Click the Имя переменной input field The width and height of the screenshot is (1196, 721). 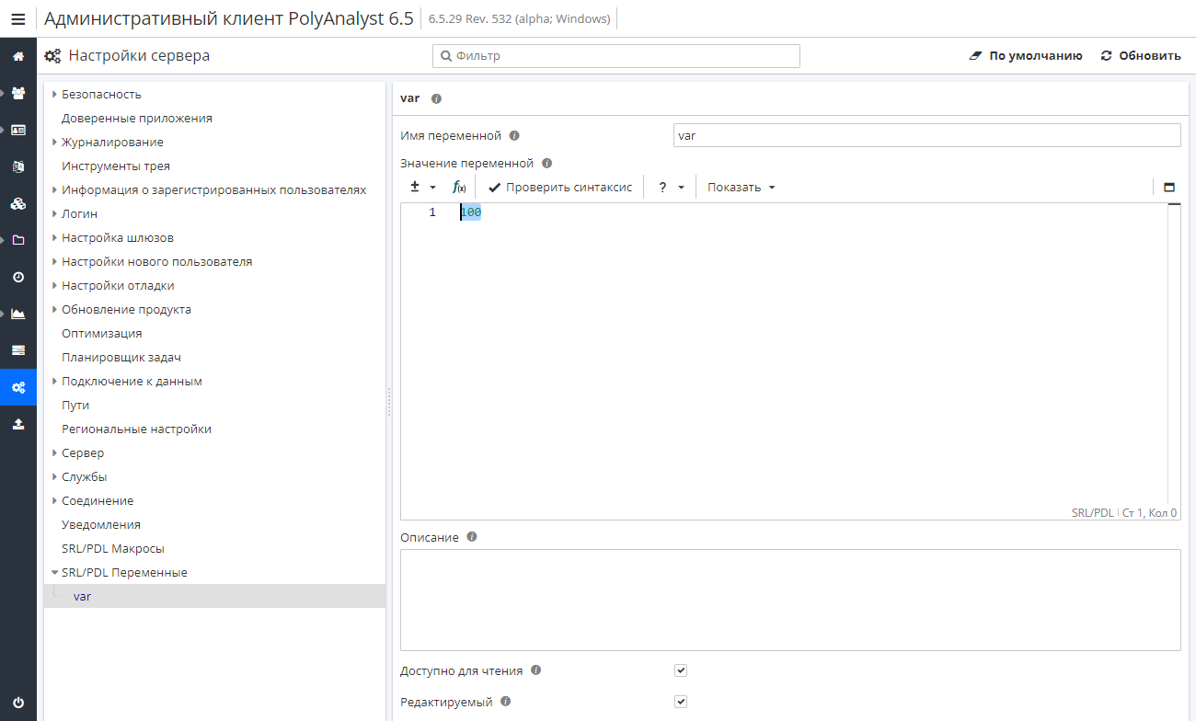[926, 135]
